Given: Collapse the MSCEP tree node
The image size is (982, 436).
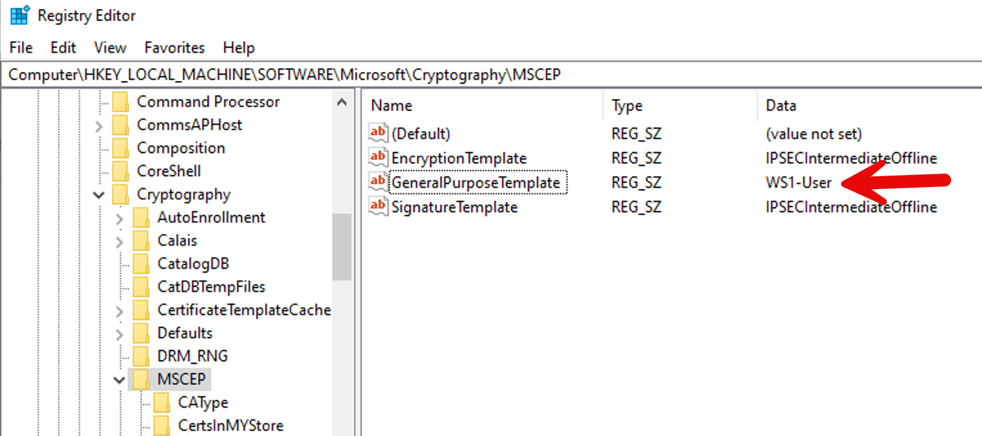Looking at the screenshot, I should 119,380.
